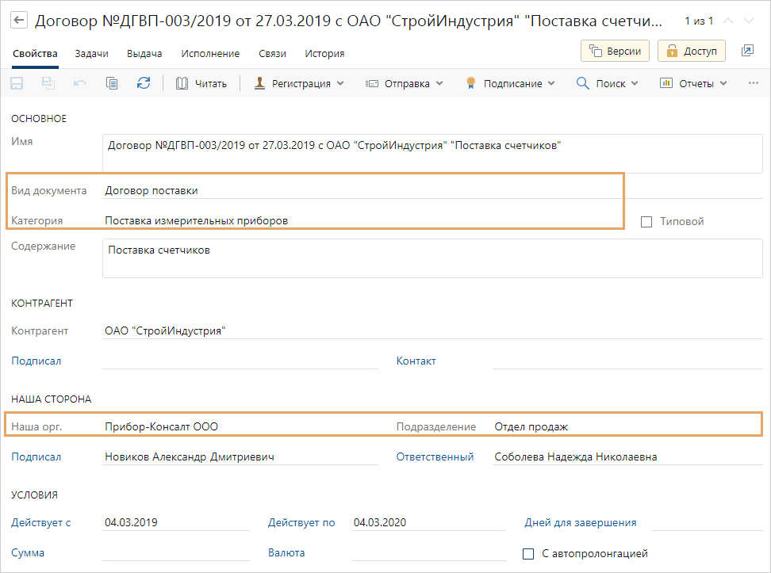Open document in new window icon
Image resolution: width=771 pixels, height=573 pixels.
(x=747, y=51)
